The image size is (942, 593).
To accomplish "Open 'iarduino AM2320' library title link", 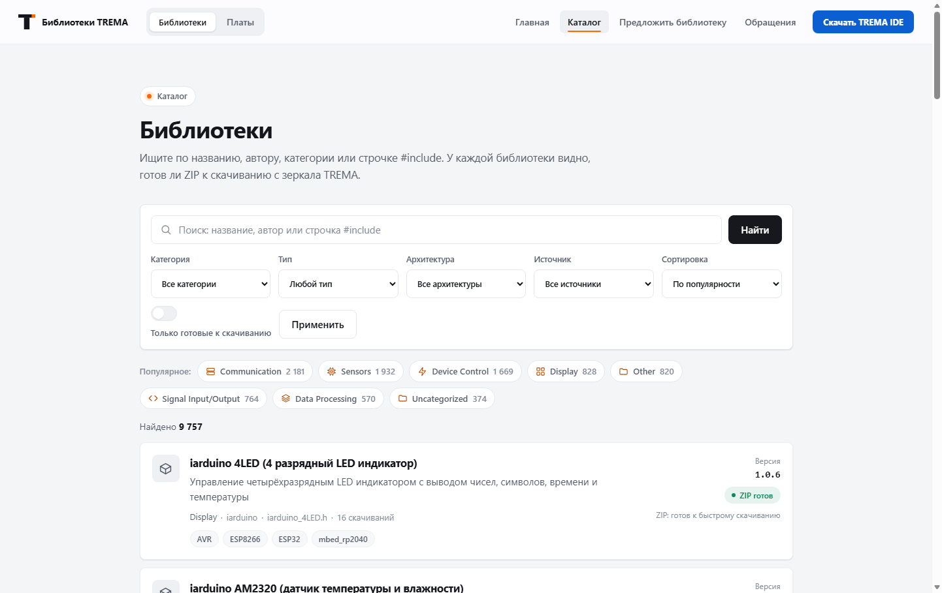I will [x=327, y=588].
